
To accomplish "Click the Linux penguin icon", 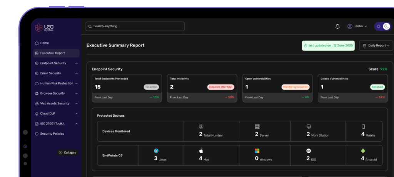I will pos(156,151).
